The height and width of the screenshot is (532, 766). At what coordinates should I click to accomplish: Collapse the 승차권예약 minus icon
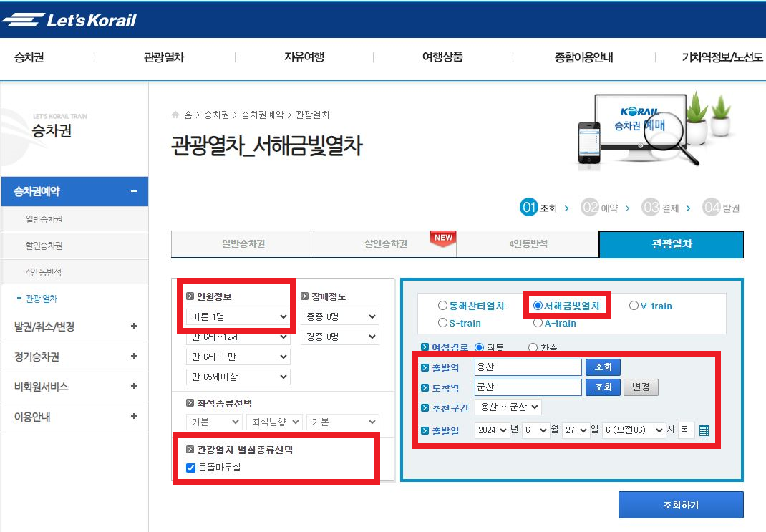134,191
